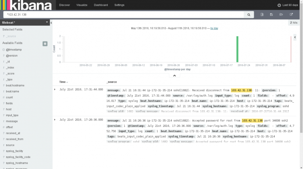Viewport: 303px width, 169px height.
Task: Click the by day interval link
Action: pos(214,28)
